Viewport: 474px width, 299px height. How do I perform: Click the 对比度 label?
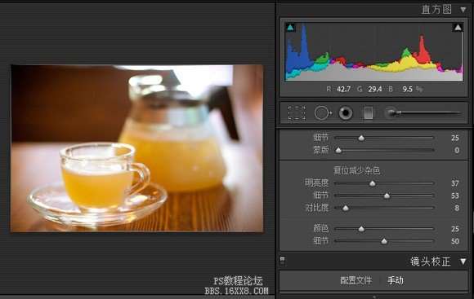(x=316, y=208)
